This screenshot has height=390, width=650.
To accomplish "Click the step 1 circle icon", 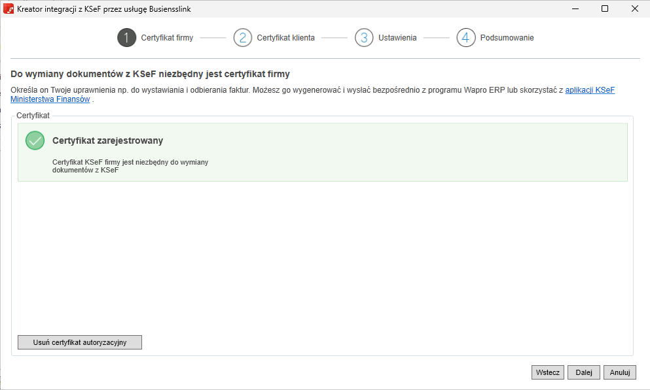I will [126, 38].
